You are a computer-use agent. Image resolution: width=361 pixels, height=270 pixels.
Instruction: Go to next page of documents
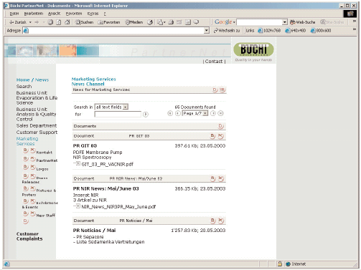tap(213, 113)
